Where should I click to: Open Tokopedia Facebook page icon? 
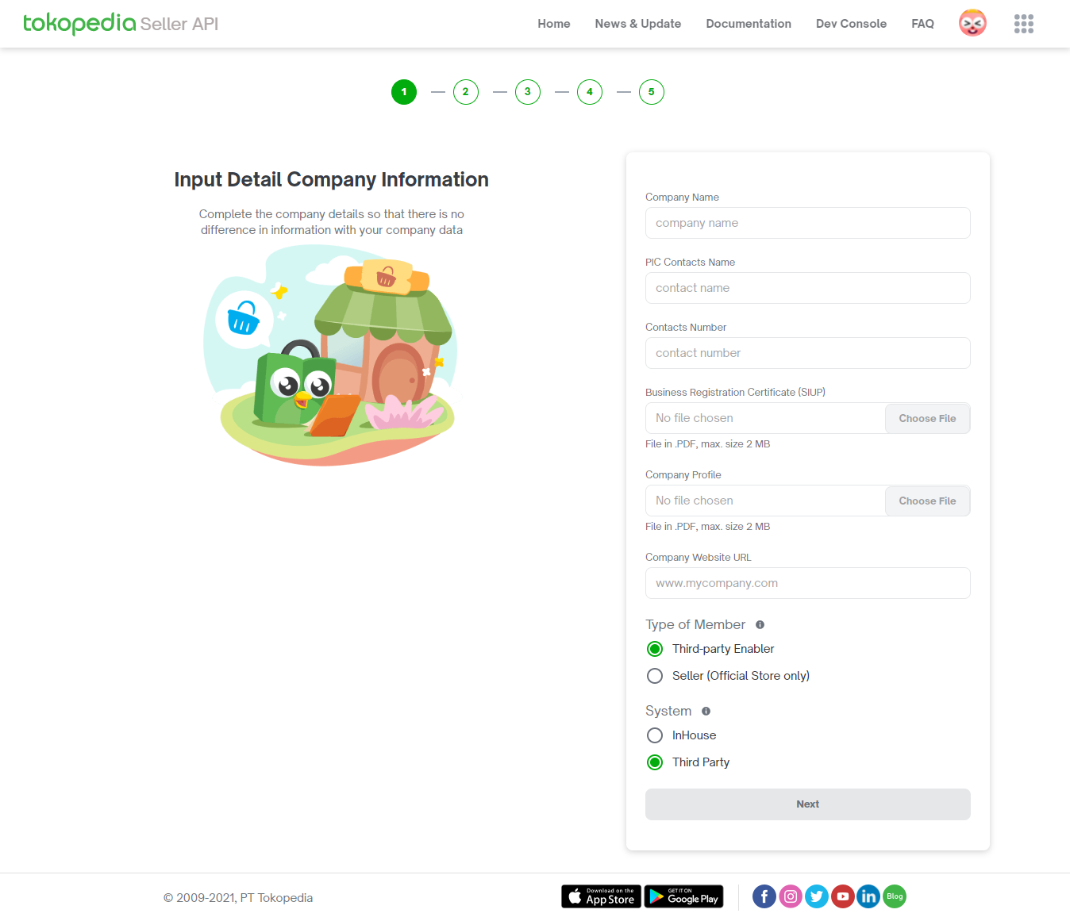(x=764, y=896)
